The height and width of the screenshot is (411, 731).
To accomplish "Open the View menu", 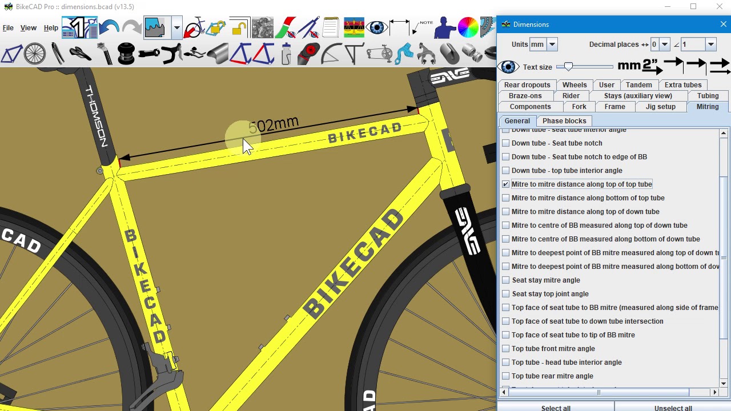I will click(28, 27).
